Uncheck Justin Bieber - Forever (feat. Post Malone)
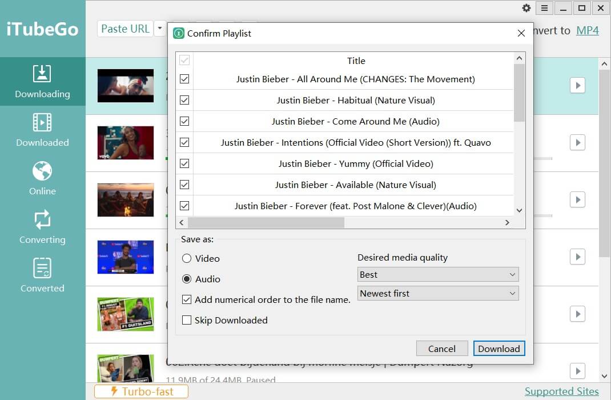The width and height of the screenshot is (611, 400). click(x=184, y=205)
